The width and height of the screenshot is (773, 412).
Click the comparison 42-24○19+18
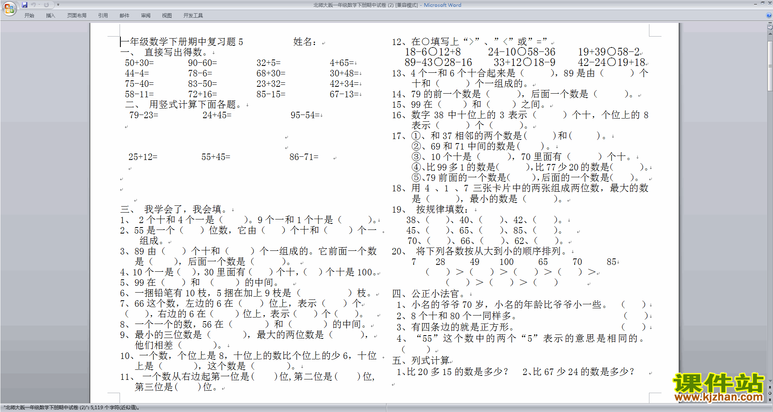[x=612, y=63]
